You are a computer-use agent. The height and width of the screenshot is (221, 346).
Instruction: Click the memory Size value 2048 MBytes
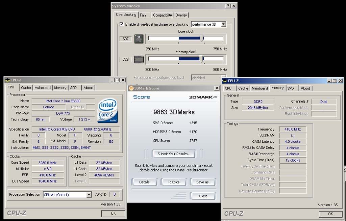(x=258, y=108)
